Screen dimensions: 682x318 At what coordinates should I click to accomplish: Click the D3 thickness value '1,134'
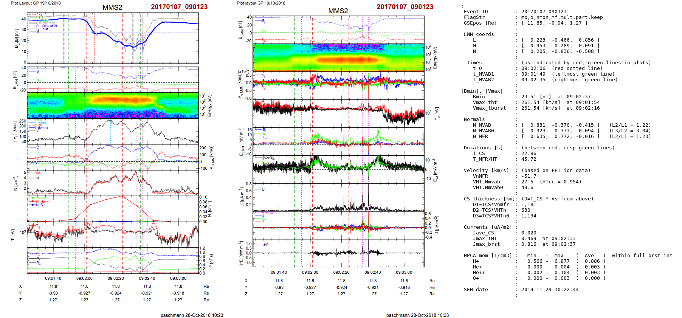529,216
